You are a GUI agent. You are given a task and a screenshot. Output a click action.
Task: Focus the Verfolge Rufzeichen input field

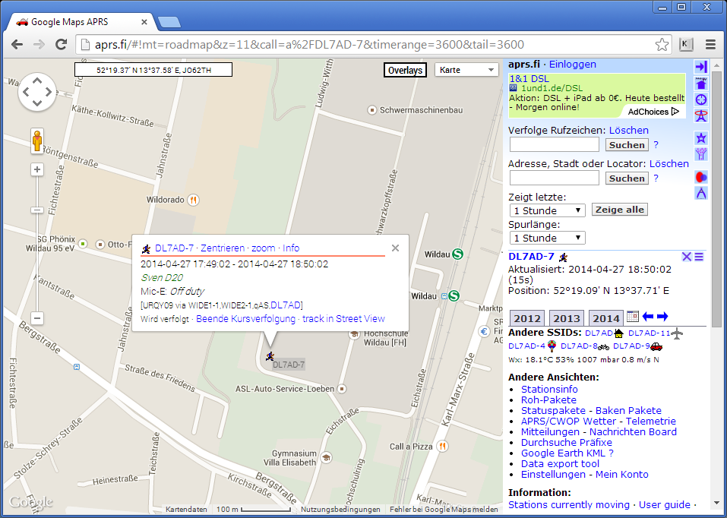[555, 144]
